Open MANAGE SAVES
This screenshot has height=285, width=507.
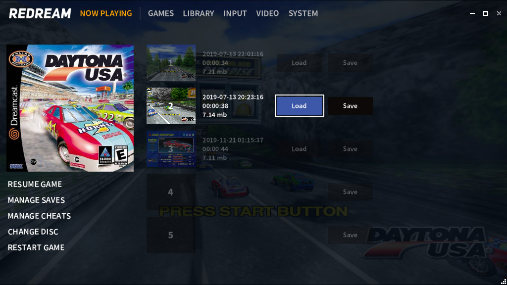[x=36, y=200]
